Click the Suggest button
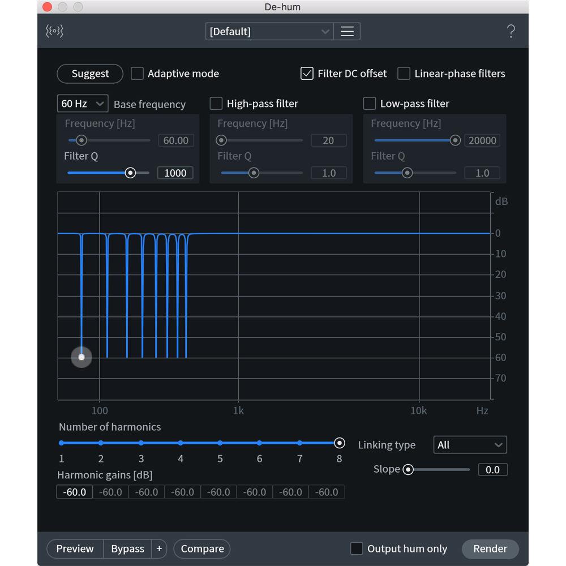Viewport: 566px width, 566px height. click(x=89, y=73)
